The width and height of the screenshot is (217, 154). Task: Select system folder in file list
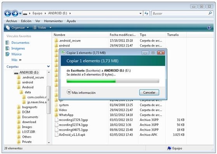tap(64, 105)
